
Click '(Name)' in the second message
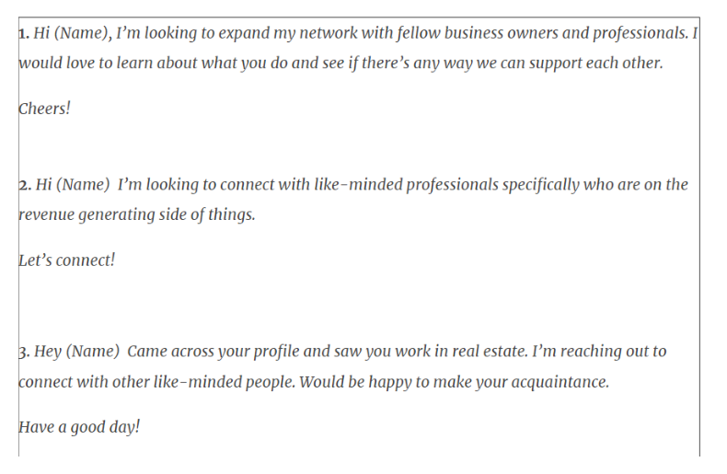(83, 185)
